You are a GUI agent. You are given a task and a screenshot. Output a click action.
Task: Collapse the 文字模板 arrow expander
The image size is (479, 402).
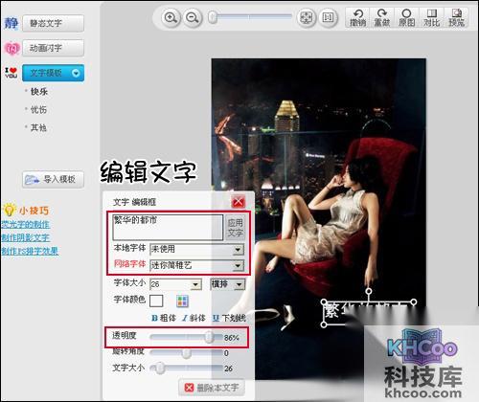pyautogui.click(x=76, y=73)
